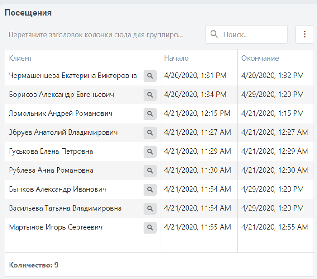This screenshot has height=279, width=317.
Task: Click start time 4/21/2020, 11:29 AM
Action: coord(197,151)
